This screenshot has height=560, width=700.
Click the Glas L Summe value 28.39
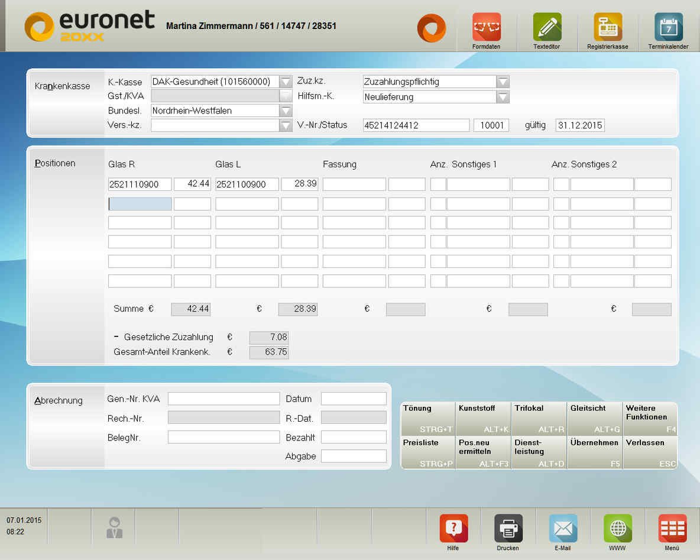298,309
